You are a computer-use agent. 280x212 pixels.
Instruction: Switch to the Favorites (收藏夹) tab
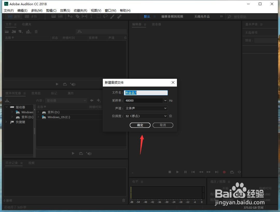tap(26, 24)
